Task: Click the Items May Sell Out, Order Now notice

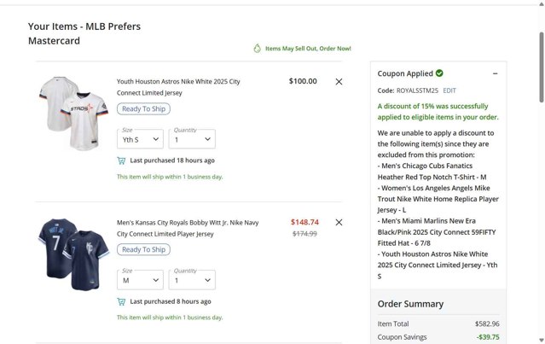Action: tap(307, 49)
